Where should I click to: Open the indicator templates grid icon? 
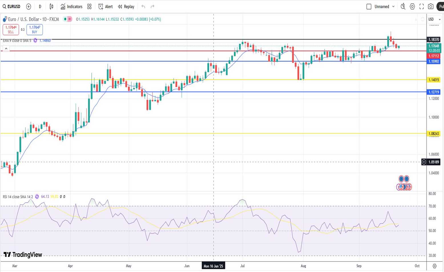click(89, 7)
